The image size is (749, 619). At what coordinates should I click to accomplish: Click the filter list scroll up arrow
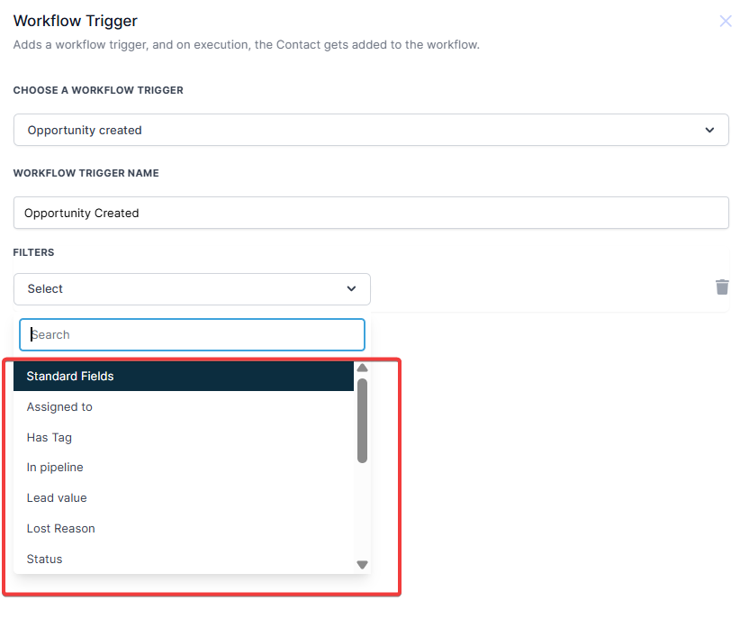coord(362,368)
